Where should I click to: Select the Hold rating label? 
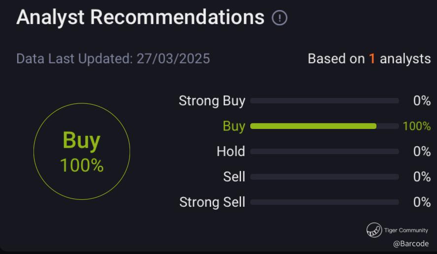231,151
